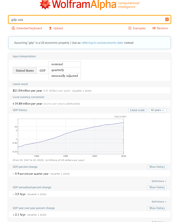Click the Upload arrow icon

pyautogui.click(x=50, y=28)
